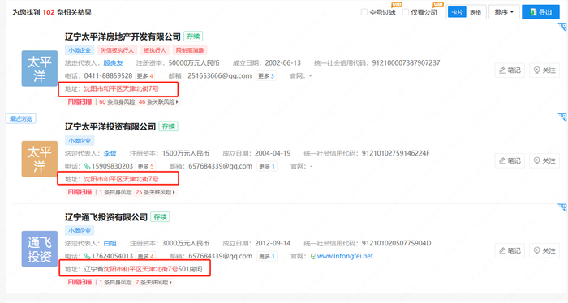Click the verified icon before www.lntongfei.net
Image resolution: width=568 pixels, height=303 pixels.
tap(313, 256)
